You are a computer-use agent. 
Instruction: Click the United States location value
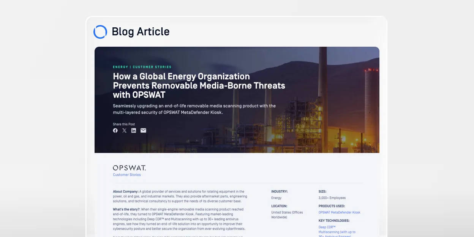(x=287, y=215)
